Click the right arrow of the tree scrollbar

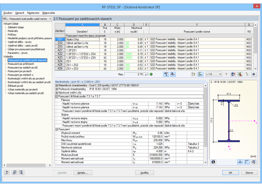(x=50, y=165)
